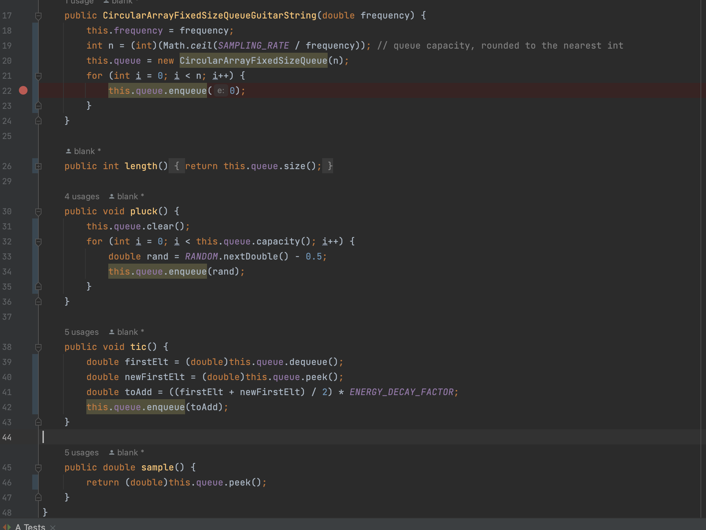
Task: Collapse the pluck() method fold marker
Action: click(x=38, y=212)
